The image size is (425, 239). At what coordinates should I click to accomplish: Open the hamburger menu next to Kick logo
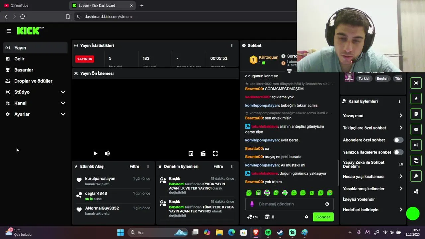[9, 31]
